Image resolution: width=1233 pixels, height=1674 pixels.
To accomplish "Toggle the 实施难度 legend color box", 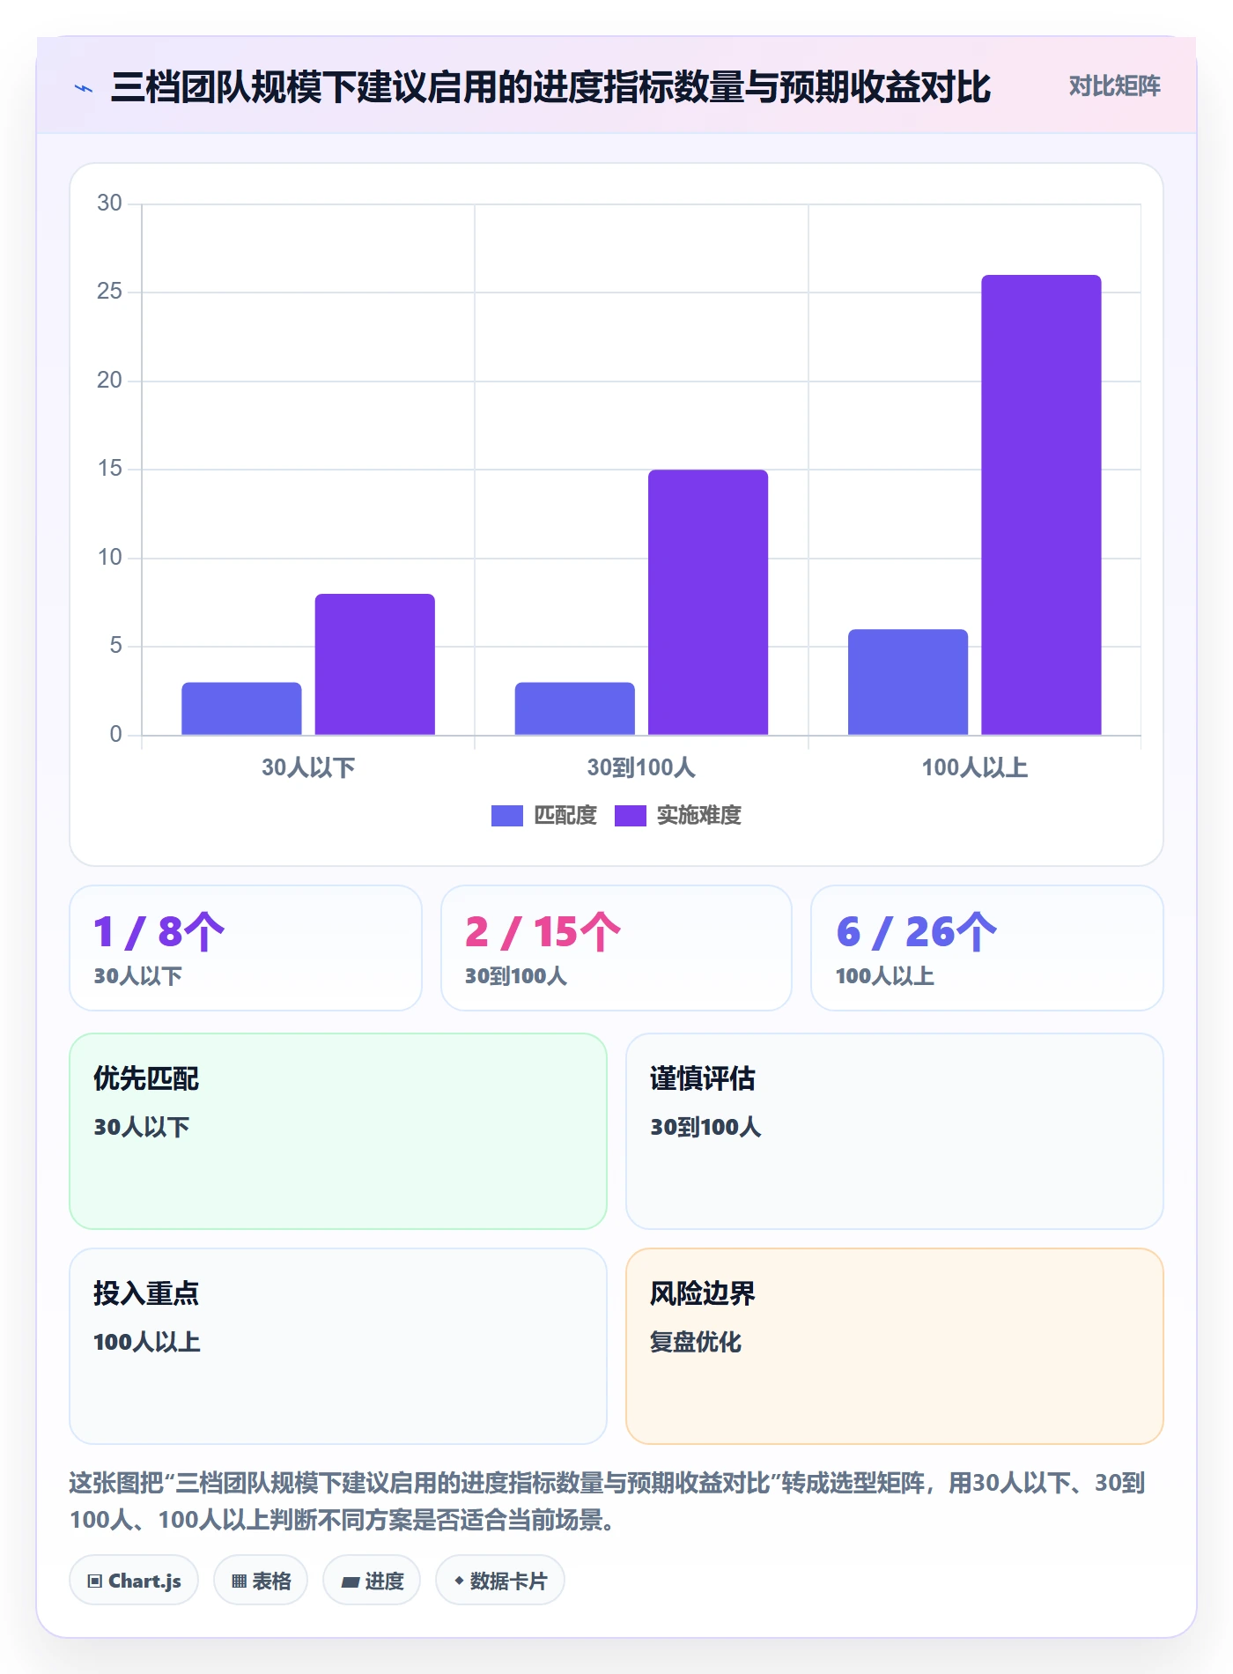I will point(630,816).
